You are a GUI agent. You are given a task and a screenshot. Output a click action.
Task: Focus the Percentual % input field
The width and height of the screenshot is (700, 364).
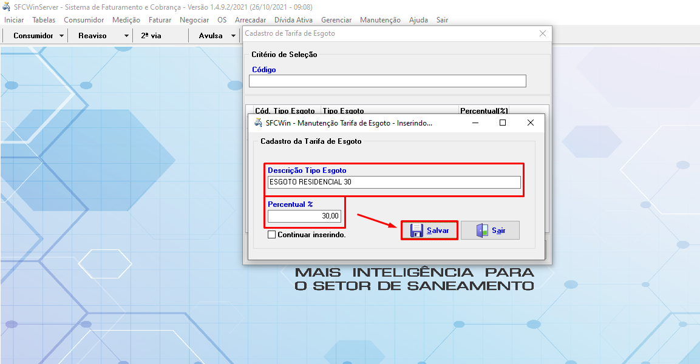[304, 216]
